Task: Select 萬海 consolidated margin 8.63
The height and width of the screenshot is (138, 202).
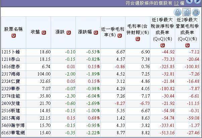Action: tap(146, 118)
